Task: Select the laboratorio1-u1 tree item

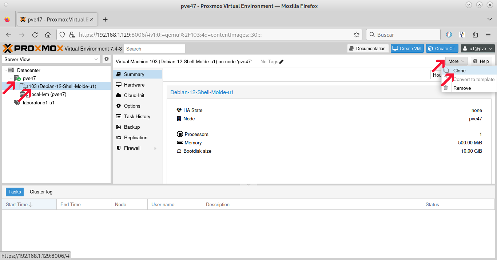Action: (x=39, y=103)
